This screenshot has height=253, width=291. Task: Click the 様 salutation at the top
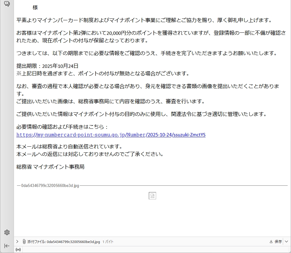tap(35, 8)
